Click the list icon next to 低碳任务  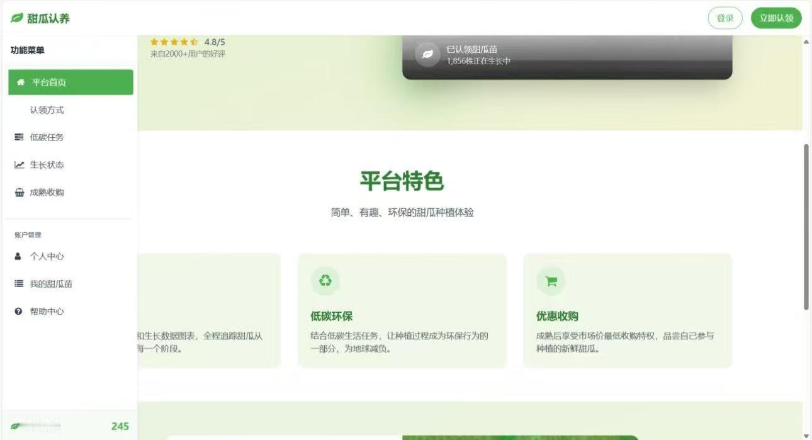(x=19, y=137)
